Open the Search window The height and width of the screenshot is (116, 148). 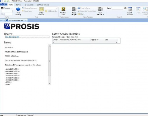click(x=130, y=11)
